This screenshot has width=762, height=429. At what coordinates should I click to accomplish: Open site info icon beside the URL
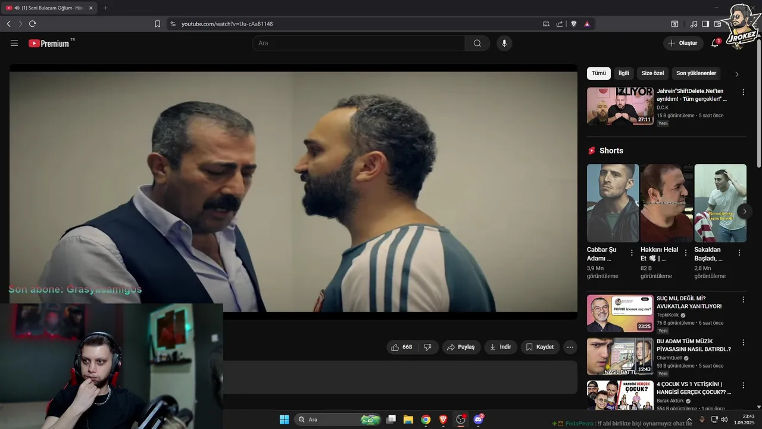(x=173, y=24)
